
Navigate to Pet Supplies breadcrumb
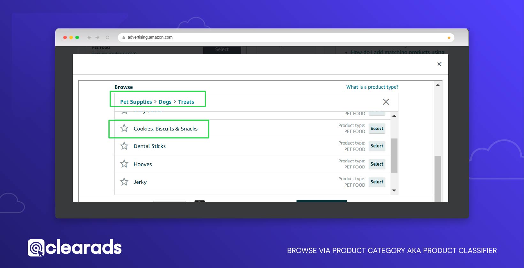point(136,102)
